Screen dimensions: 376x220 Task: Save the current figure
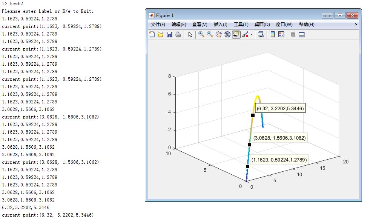coord(170,34)
